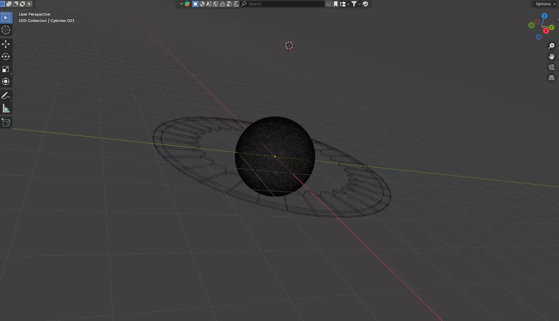559x321 pixels.
Task: Open the dropdown chevron left of colored cube
Action: pyautogui.click(x=181, y=4)
